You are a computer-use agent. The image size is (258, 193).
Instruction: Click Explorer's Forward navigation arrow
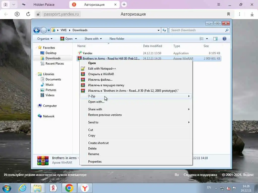coord(44,30)
